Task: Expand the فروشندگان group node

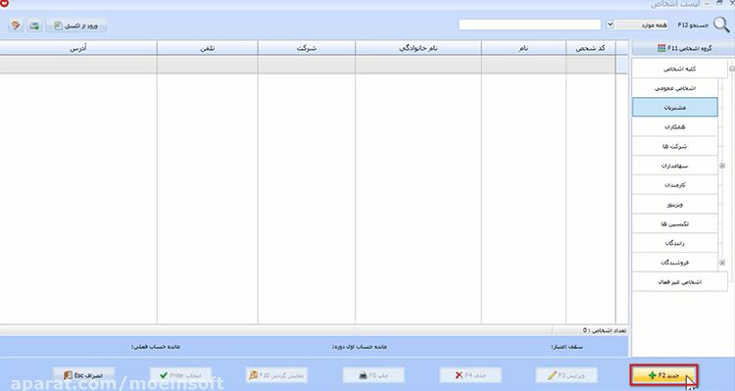Action: click(x=722, y=263)
